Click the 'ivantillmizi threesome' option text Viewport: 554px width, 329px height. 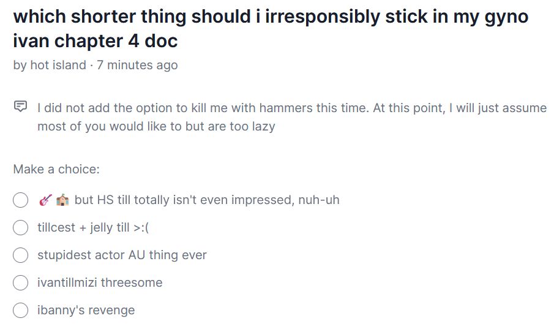[100, 282]
